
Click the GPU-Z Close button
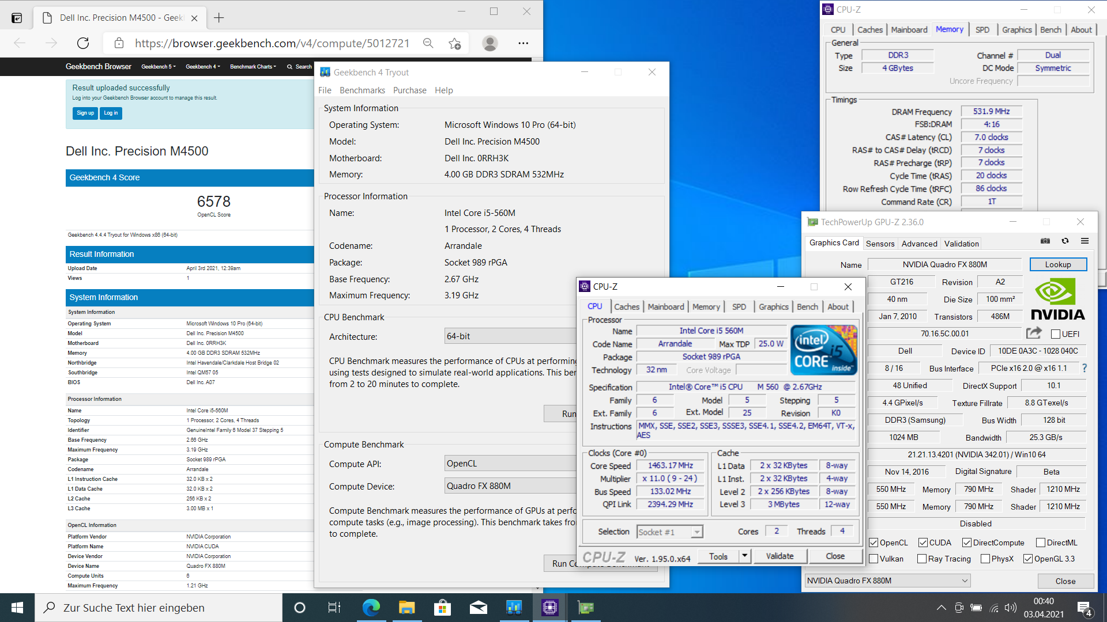tap(1065, 581)
